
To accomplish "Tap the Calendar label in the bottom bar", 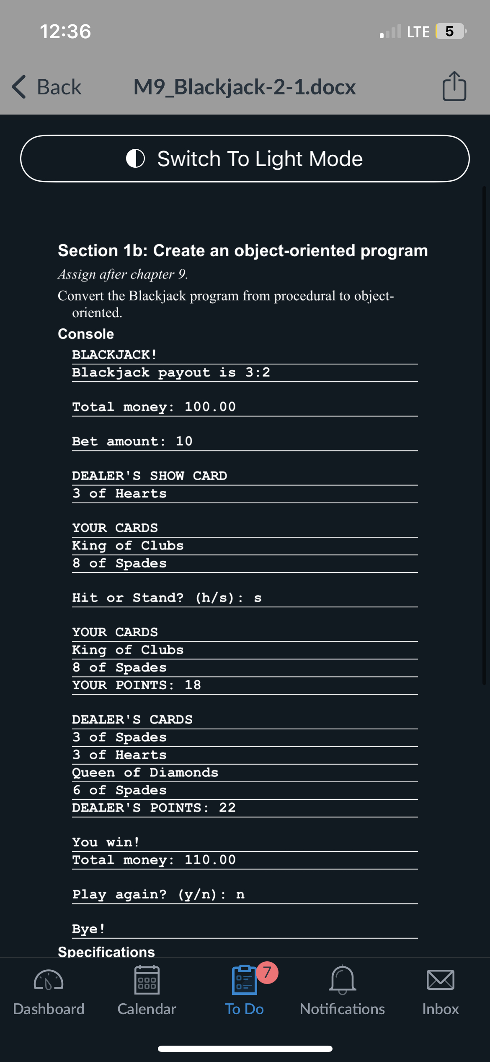I will click(x=147, y=1009).
